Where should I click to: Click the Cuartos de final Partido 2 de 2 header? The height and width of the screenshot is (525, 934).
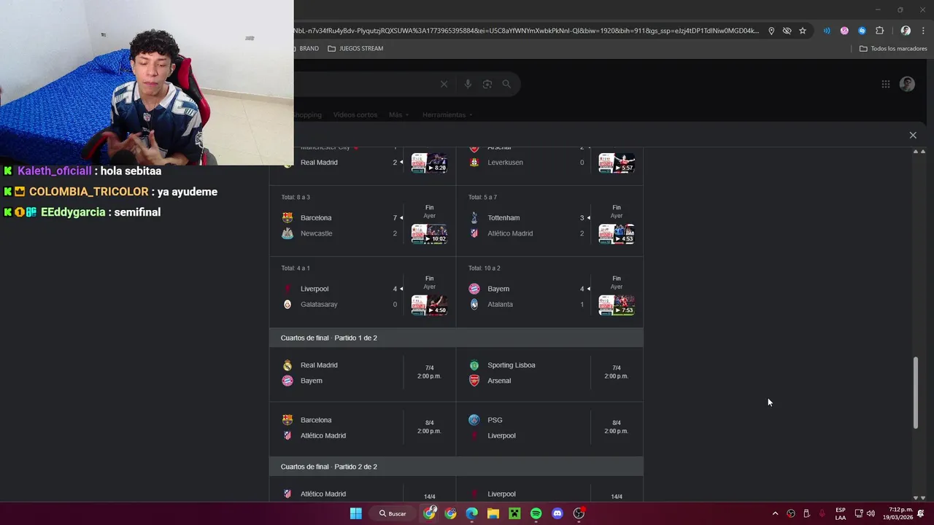pyautogui.click(x=457, y=467)
